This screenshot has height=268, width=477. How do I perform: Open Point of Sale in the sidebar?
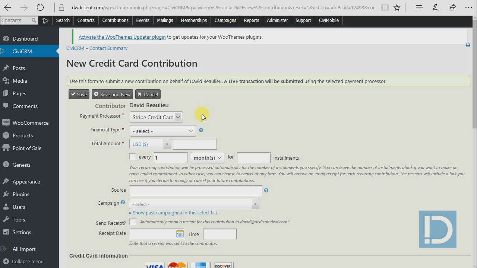(28, 148)
